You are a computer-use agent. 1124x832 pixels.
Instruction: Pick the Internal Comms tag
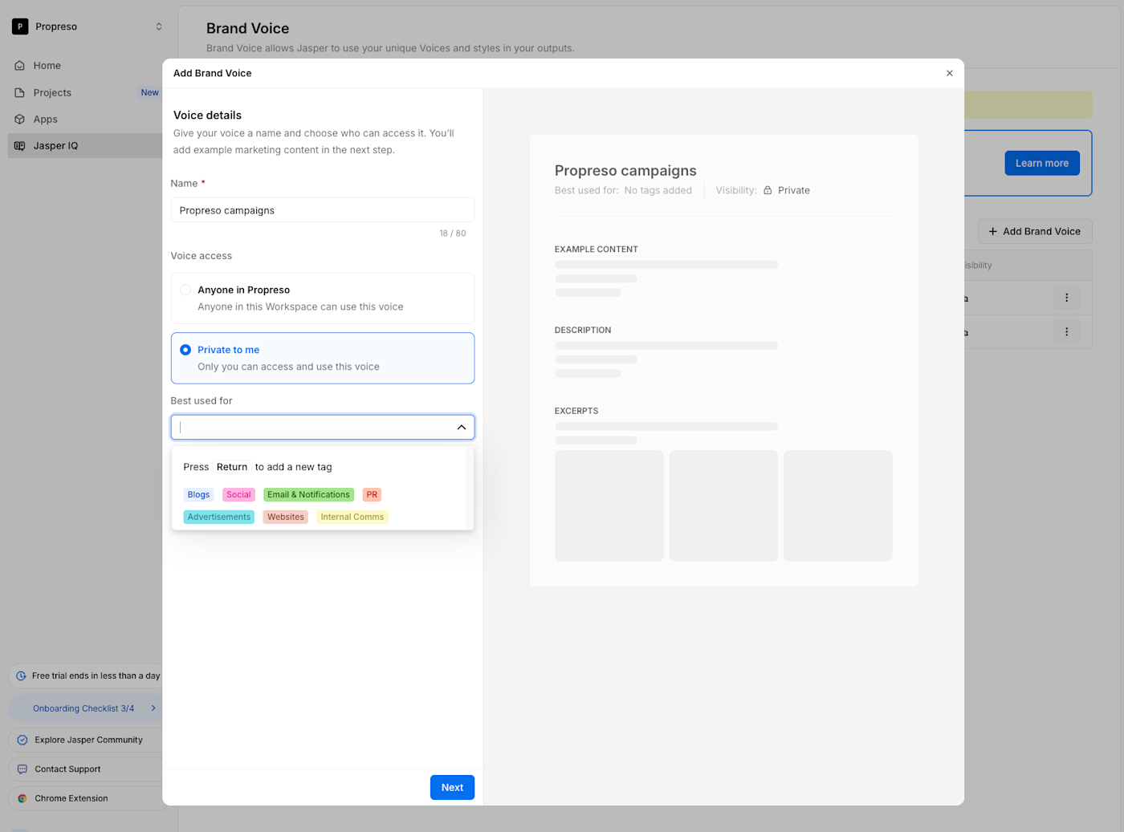[352, 517]
